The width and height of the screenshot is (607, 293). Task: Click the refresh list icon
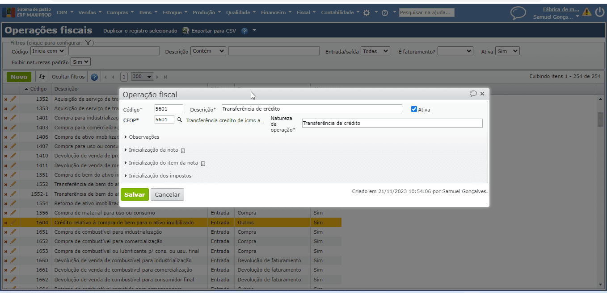[x=42, y=77]
